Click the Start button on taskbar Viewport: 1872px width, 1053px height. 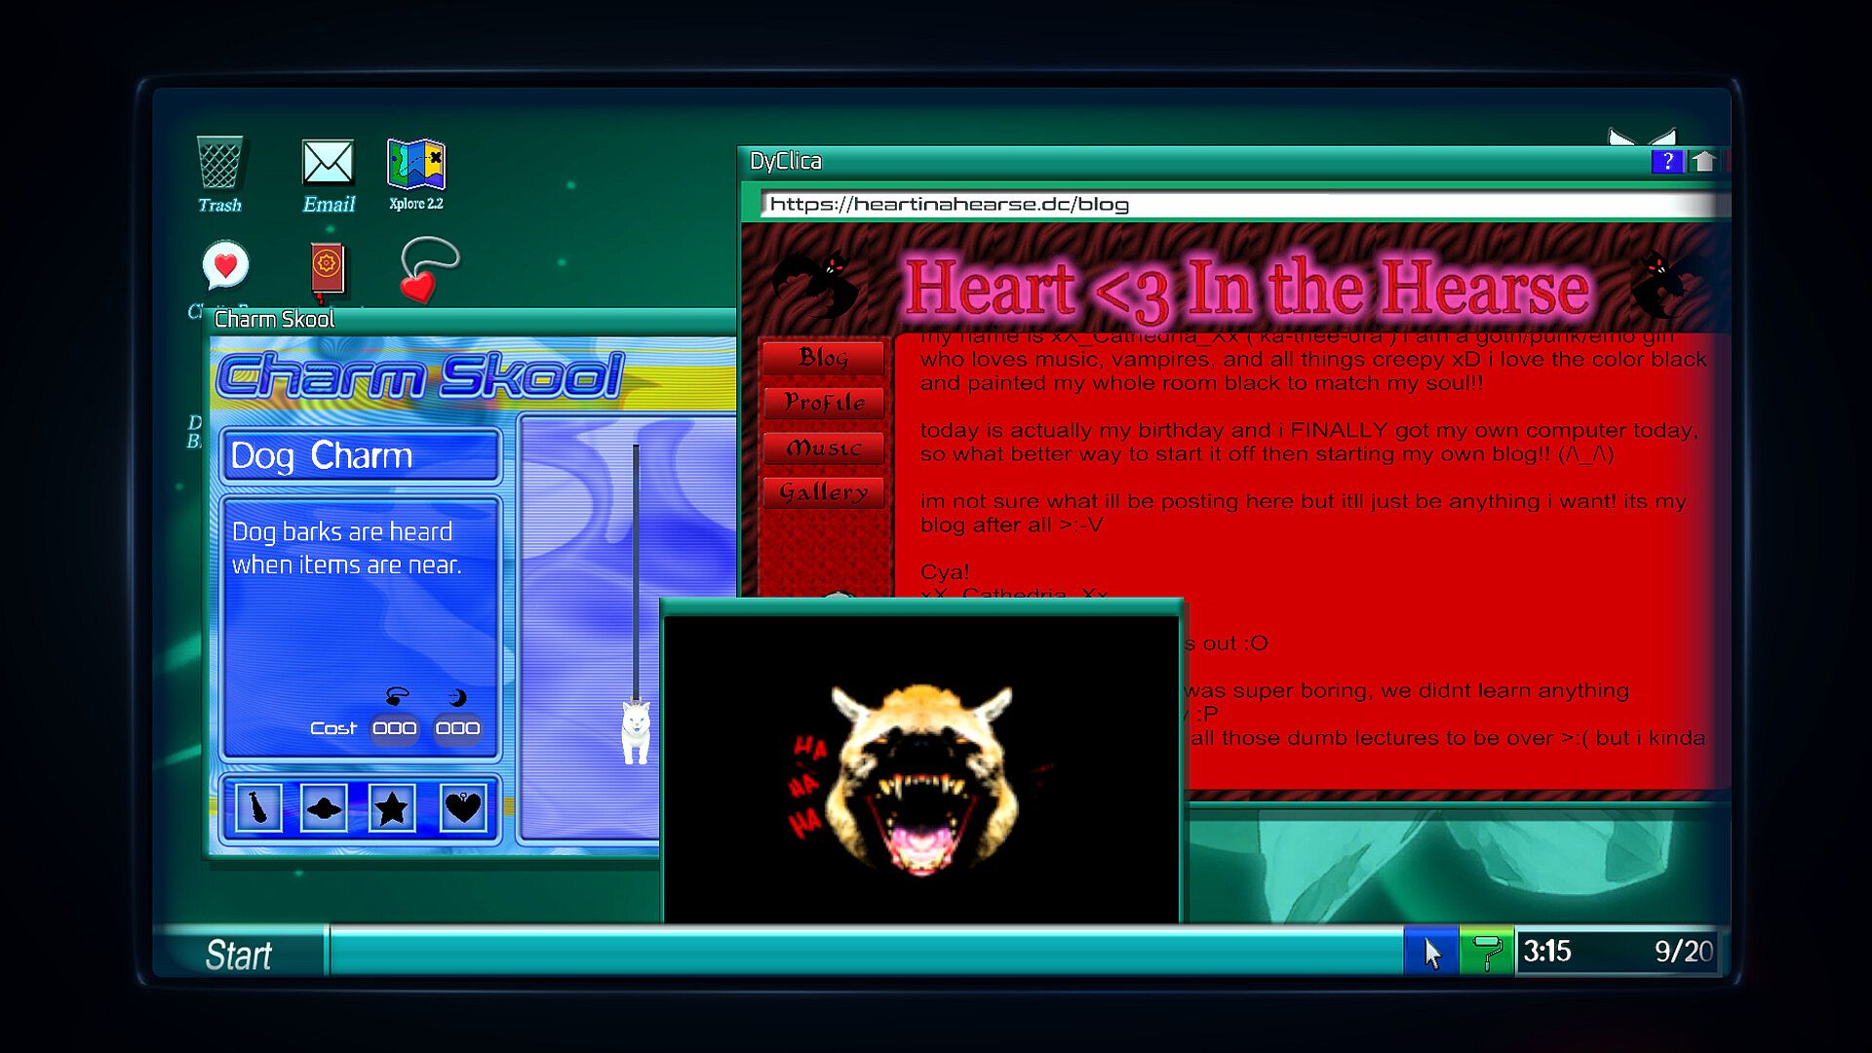click(x=238, y=954)
